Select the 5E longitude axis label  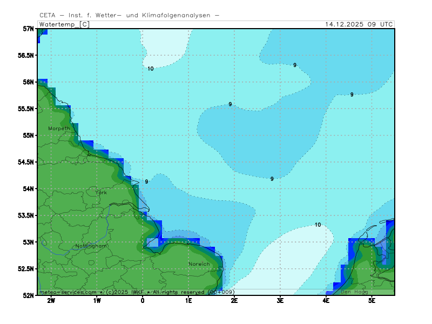click(x=372, y=300)
